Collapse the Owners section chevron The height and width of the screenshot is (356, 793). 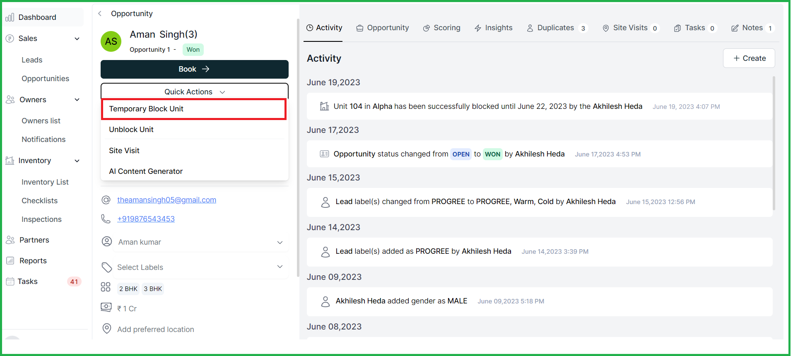[x=77, y=100]
